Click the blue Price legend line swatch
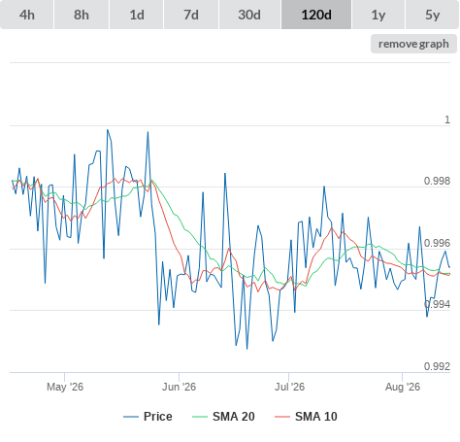This screenshot has height=442, width=460. [131, 417]
